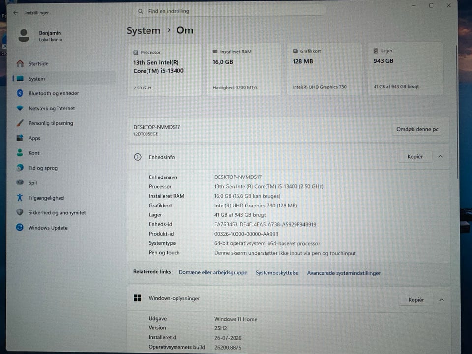Open Systembeskyttelse link
The height and width of the screenshot is (354, 472).
(277, 273)
